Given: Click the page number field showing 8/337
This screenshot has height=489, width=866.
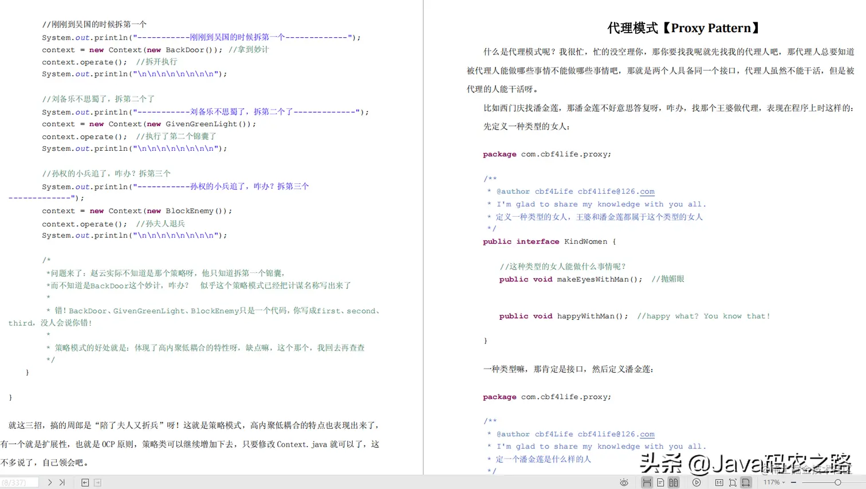Looking at the screenshot, I should coord(18,482).
